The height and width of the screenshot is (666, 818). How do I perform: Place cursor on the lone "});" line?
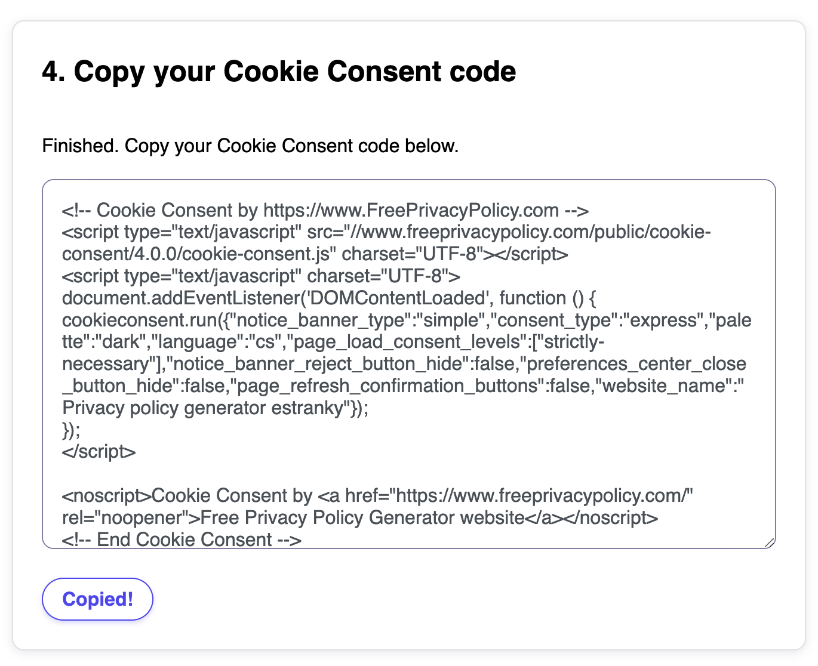[x=71, y=430]
